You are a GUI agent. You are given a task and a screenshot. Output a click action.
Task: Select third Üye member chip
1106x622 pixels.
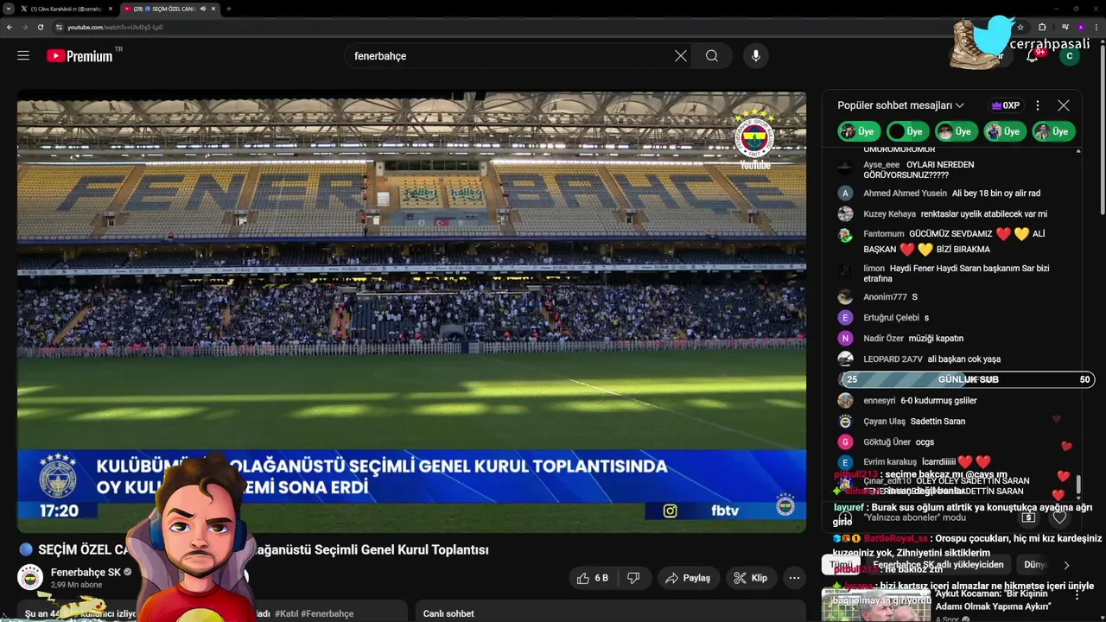[955, 131]
